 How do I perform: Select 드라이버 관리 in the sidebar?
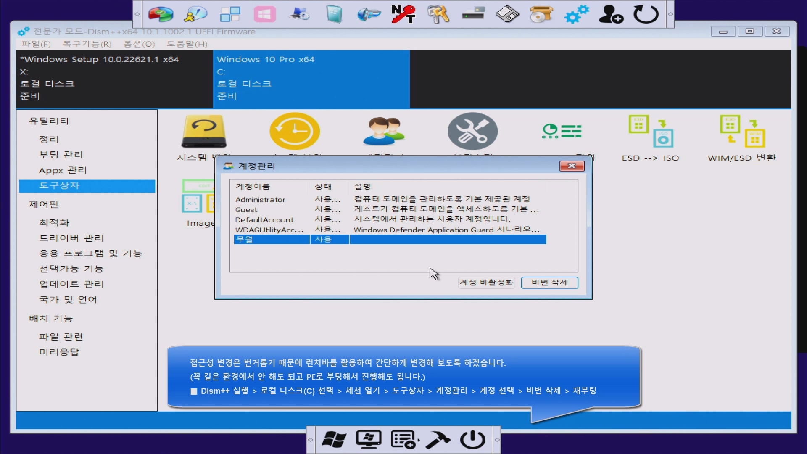pos(71,238)
